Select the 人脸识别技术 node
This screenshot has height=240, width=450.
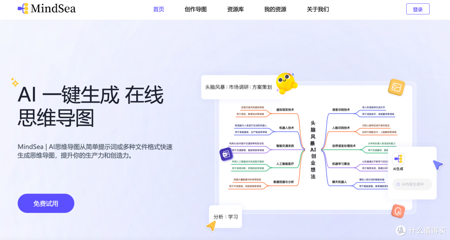[341, 128]
